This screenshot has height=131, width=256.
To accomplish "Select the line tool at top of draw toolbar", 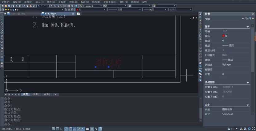I will 2,14.
